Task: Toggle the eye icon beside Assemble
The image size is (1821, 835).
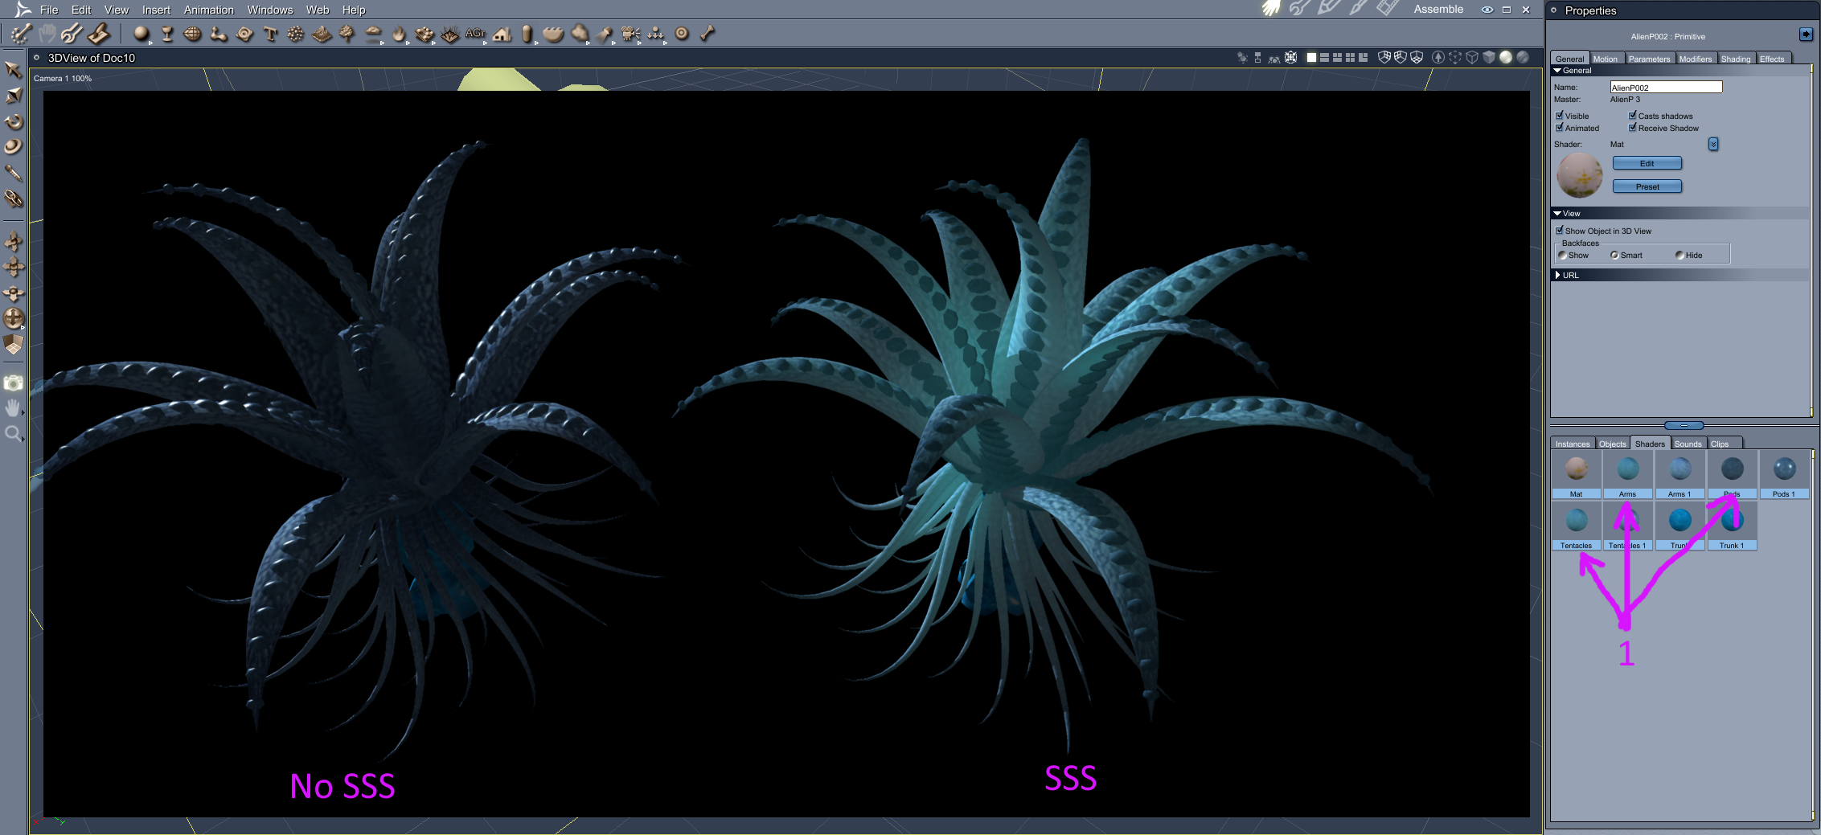Action: point(1487,10)
